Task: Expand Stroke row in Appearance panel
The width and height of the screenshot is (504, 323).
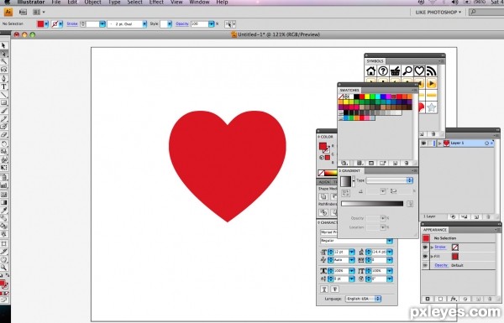Action: click(433, 247)
